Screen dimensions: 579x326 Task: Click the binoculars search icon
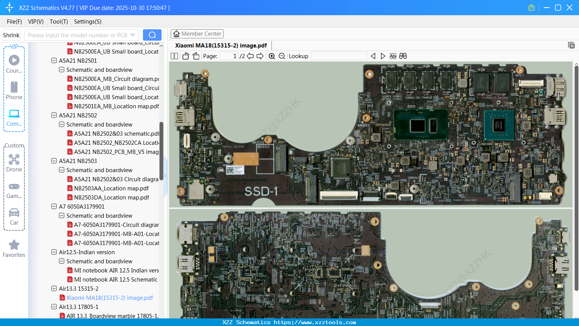tap(403, 56)
